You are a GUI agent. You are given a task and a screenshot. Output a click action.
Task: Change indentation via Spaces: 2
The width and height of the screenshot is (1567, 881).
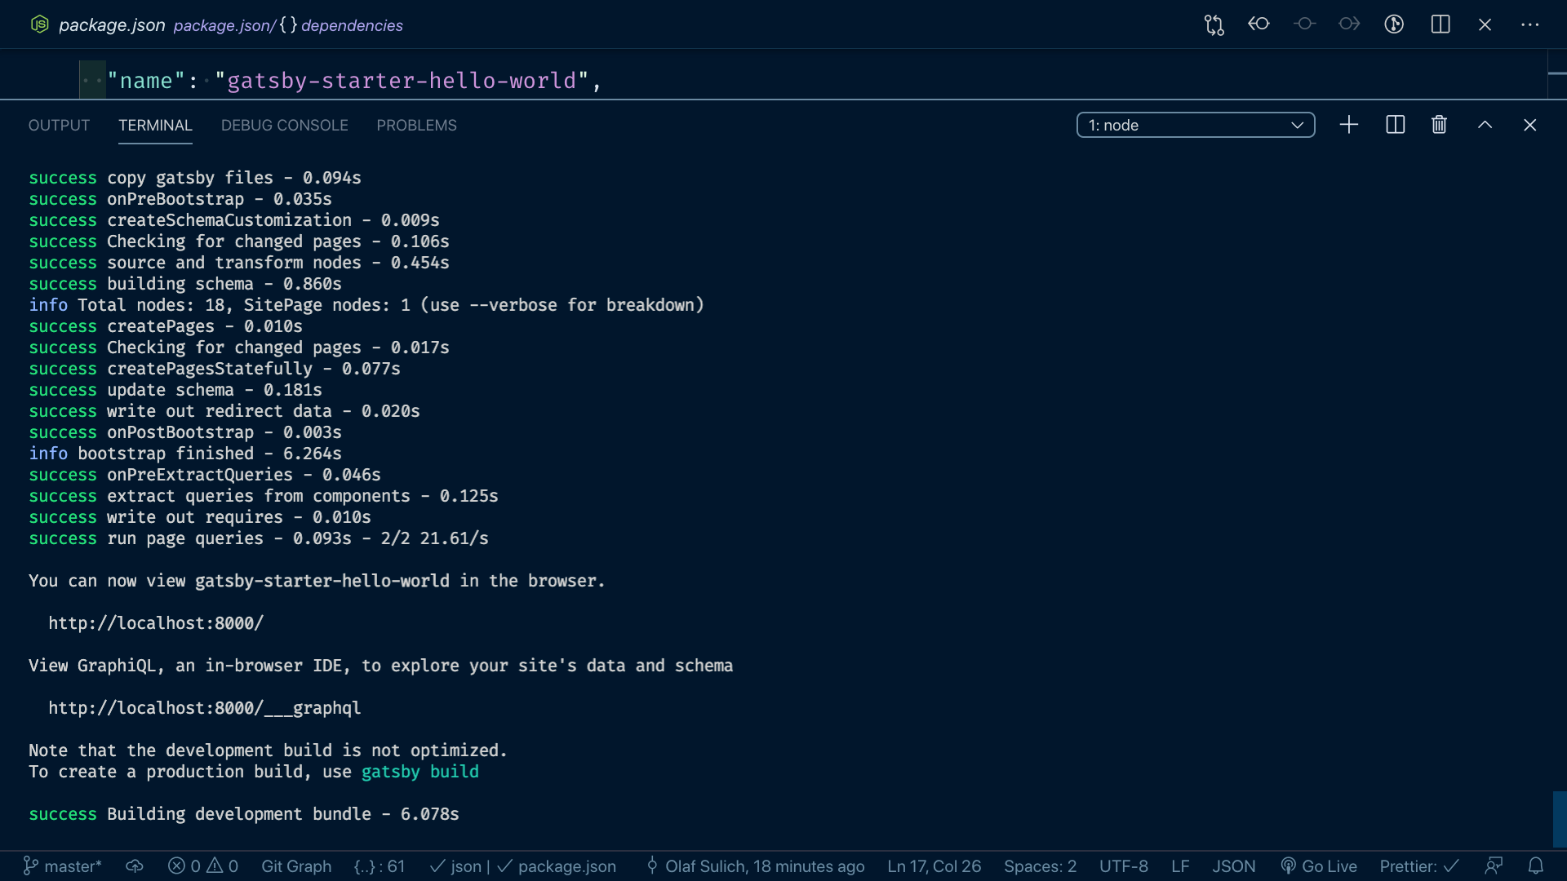(1040, 866)
